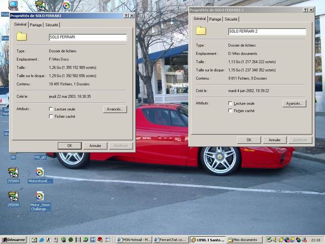Image resolution: width=325 pixels, height=244 pixels.
Task: Click size text 1,26 Go (1 355 152 989 octets)
Action: click(73, 68)
